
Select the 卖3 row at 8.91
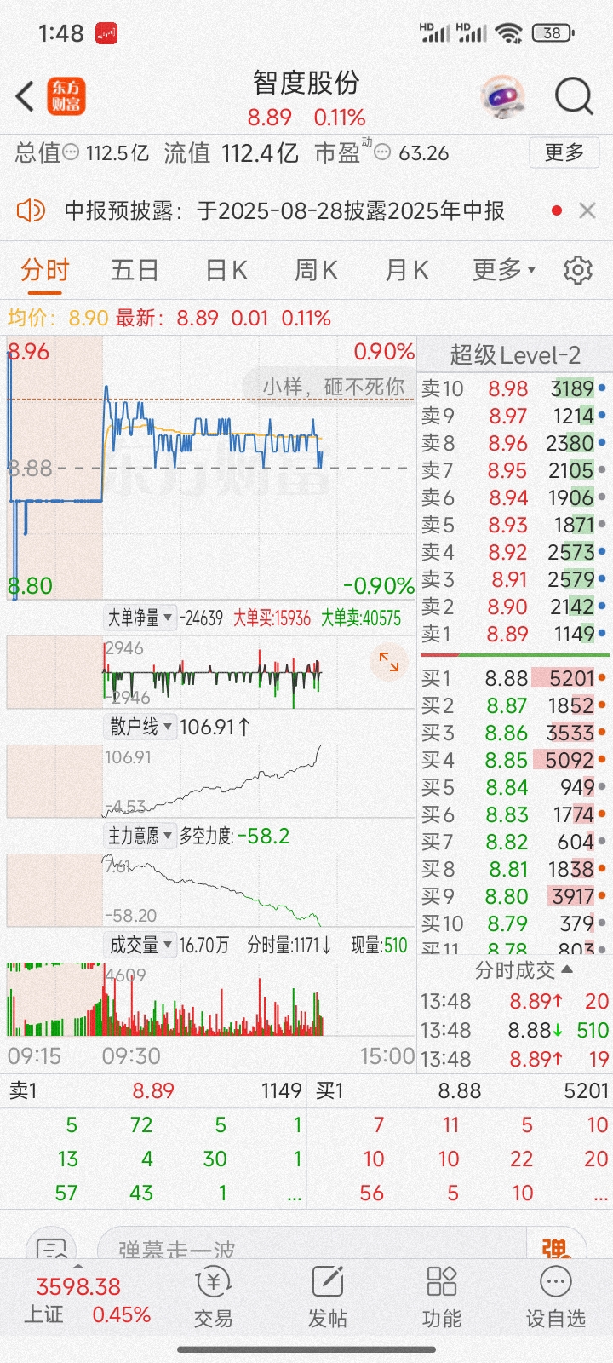tap(514, 579)
